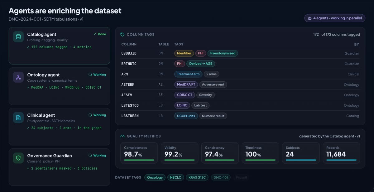Click the Clinical agent document icon
This screenshot has height=192, width=374.
point(18,118)
